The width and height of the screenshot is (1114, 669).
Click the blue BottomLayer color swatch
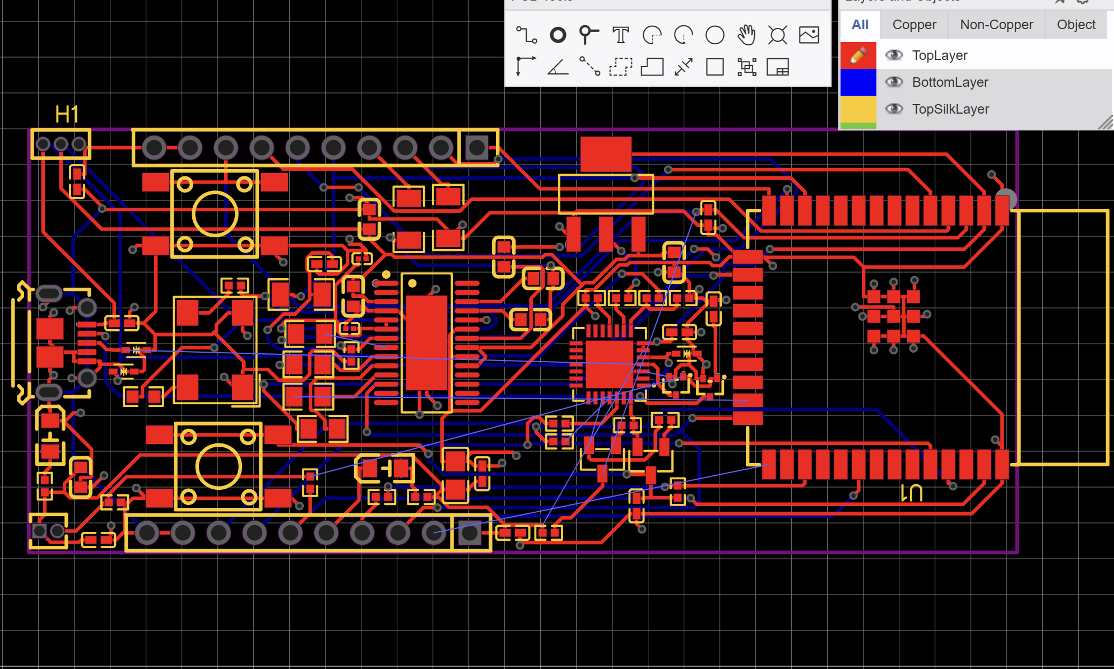click(x=858, y=82)
